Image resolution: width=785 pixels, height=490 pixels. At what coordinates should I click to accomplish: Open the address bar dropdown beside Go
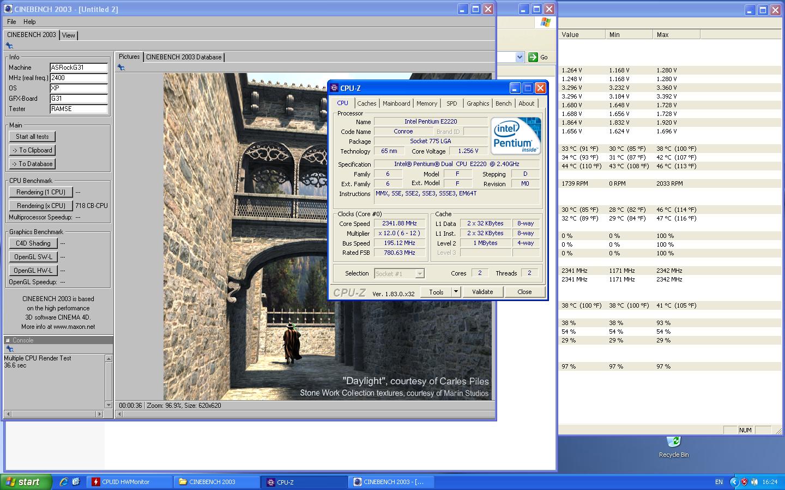coord(520,57)
